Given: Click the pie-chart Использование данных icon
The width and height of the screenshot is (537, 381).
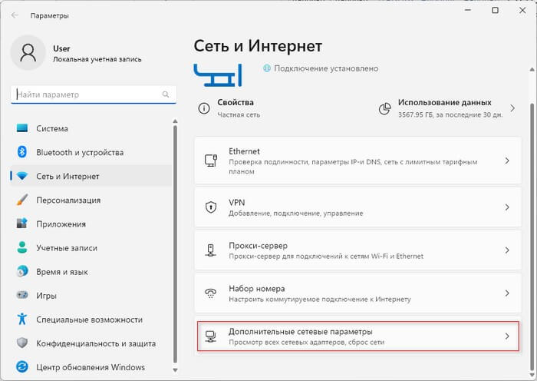Looking at the screenshot, I should 385,108.
